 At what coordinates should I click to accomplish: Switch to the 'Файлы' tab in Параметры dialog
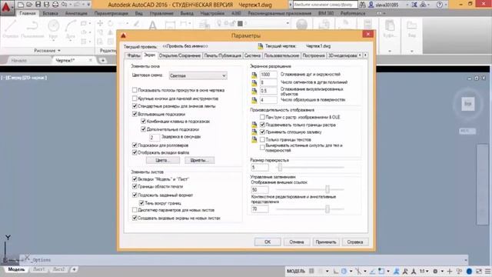134,55
